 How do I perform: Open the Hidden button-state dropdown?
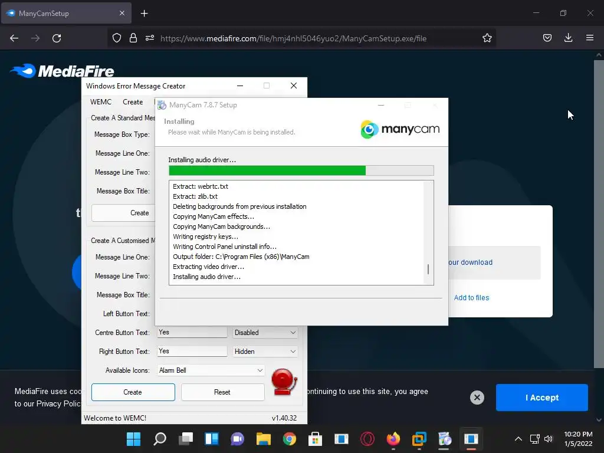click(x=265, y=352)
